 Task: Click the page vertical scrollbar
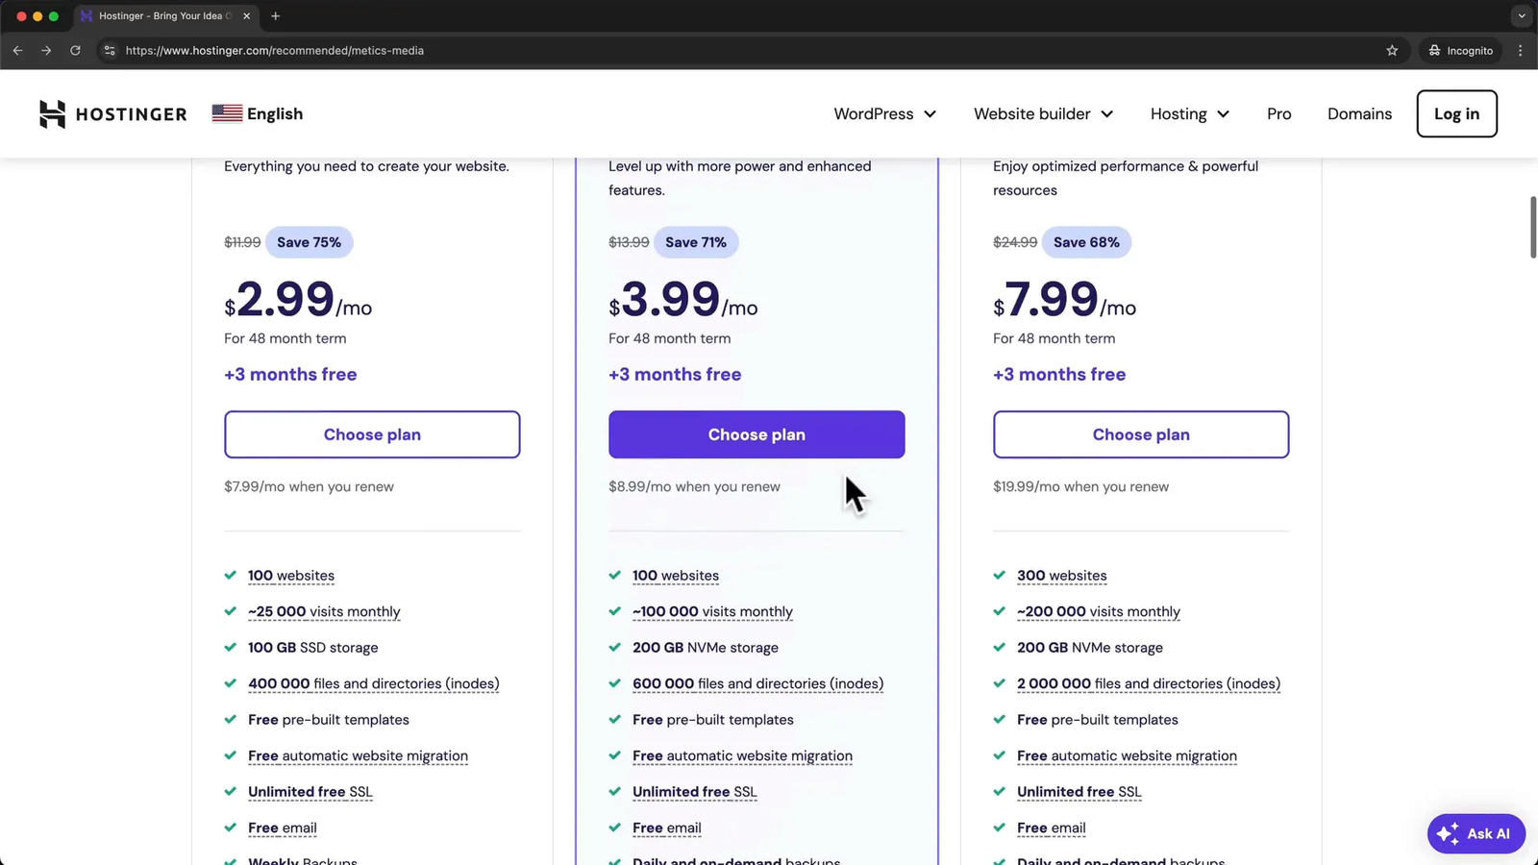point(1533,227)
